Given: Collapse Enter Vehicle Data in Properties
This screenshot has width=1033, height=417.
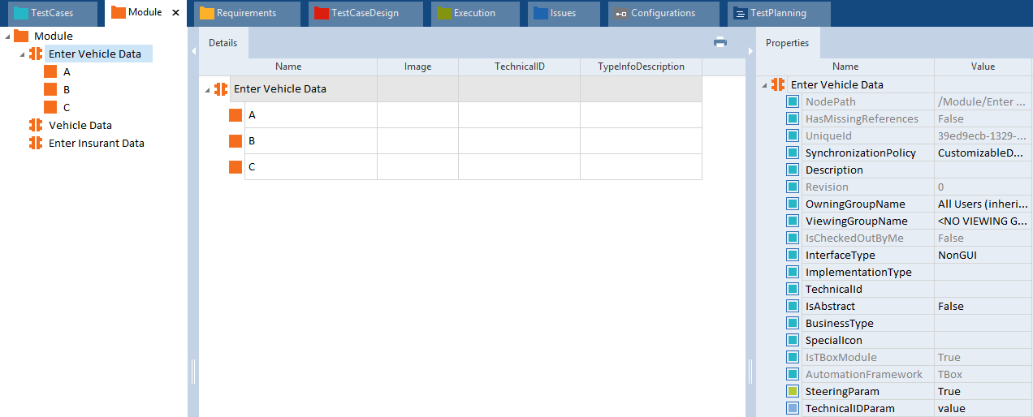Looking at the screenshot, I should 764,85.
